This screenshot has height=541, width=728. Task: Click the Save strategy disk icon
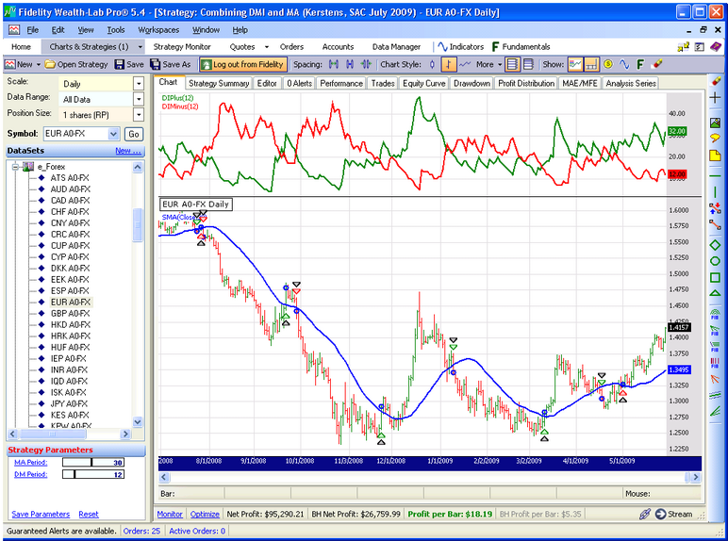pyautogui.click(x=119, y=64)
